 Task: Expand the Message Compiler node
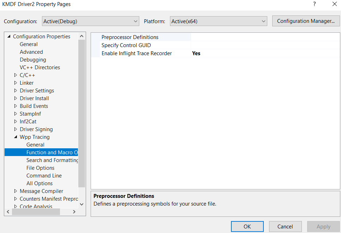click(16, 191)
